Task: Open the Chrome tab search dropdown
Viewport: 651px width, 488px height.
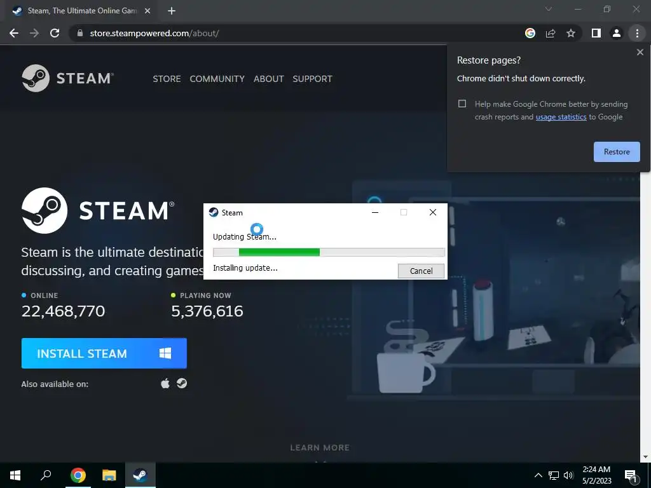Action: [x=549, y=9]
